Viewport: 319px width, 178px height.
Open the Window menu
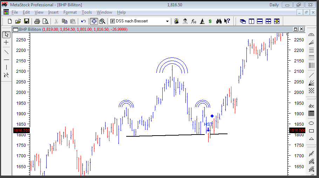tap(104, 12)
